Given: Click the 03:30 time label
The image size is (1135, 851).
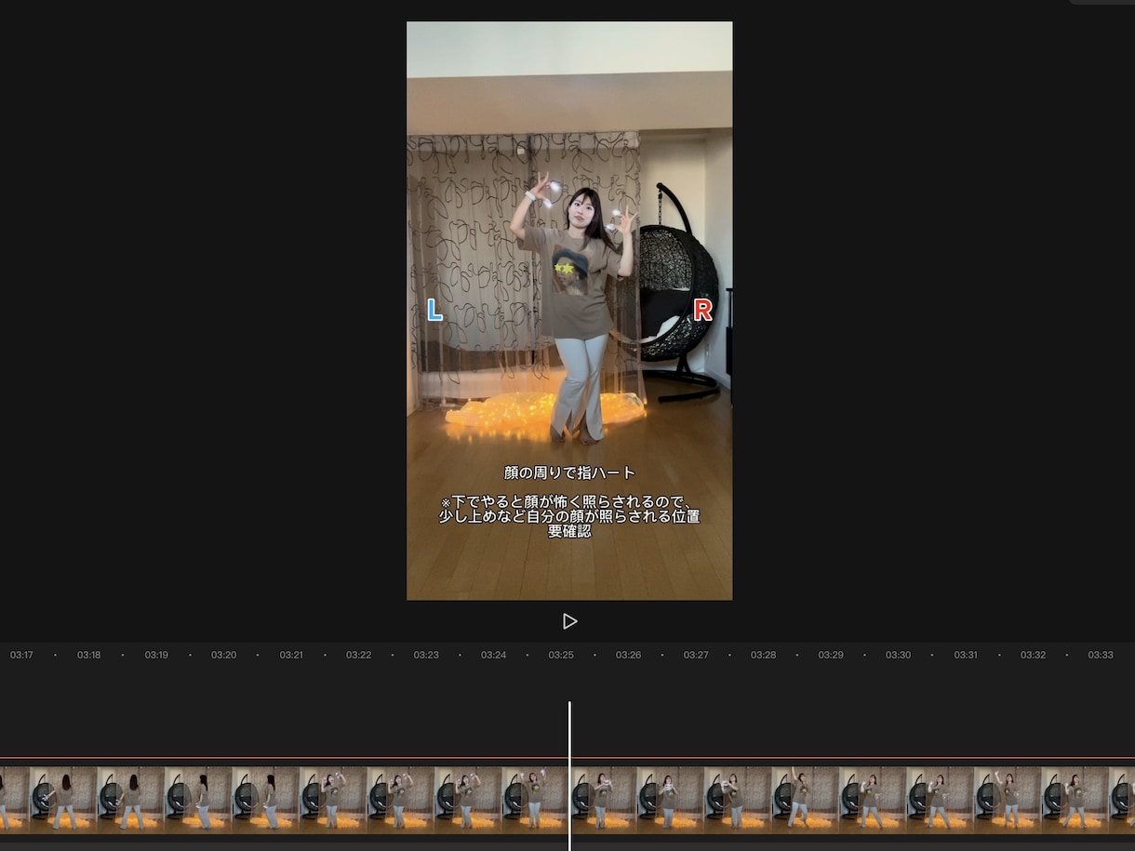Looking at the screenshot, I should pyautogui.click(x=899, y=655).
